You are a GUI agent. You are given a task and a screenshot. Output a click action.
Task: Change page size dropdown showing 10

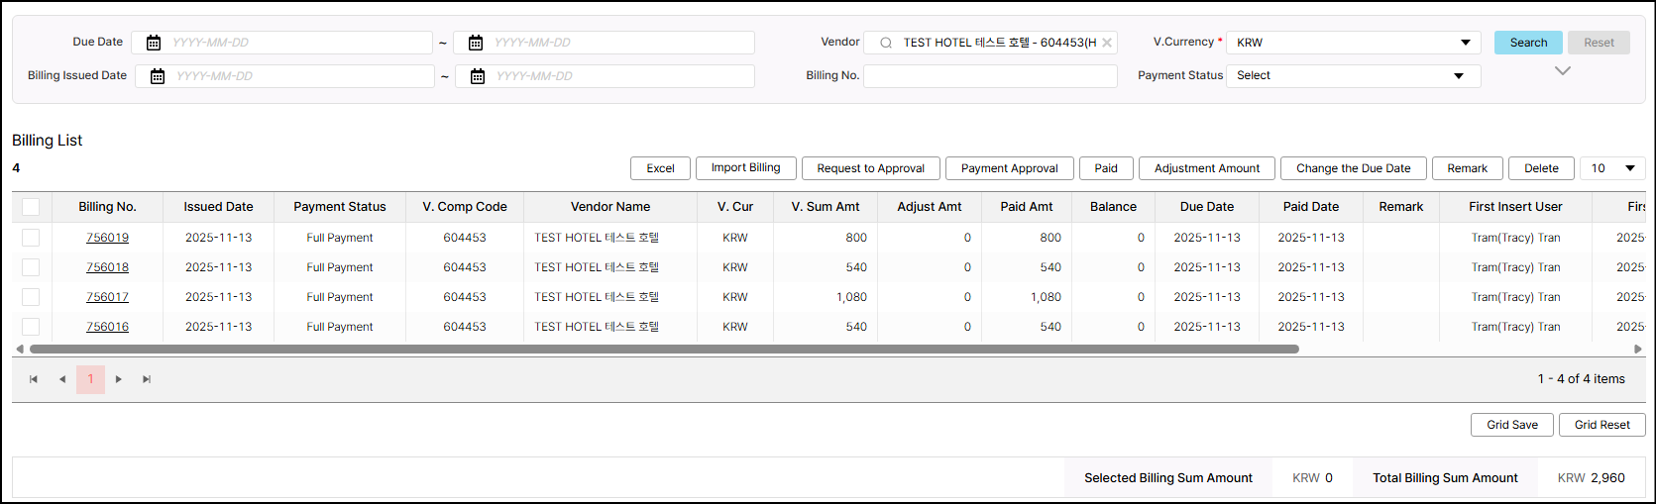(1612, 168)
